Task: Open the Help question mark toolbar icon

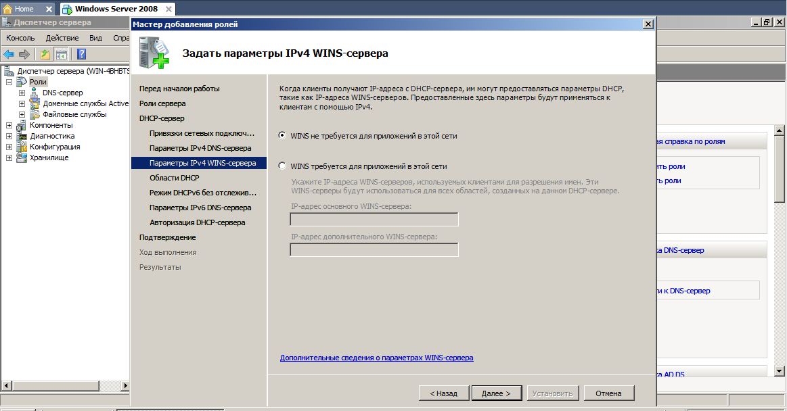Action: (81, 54)
